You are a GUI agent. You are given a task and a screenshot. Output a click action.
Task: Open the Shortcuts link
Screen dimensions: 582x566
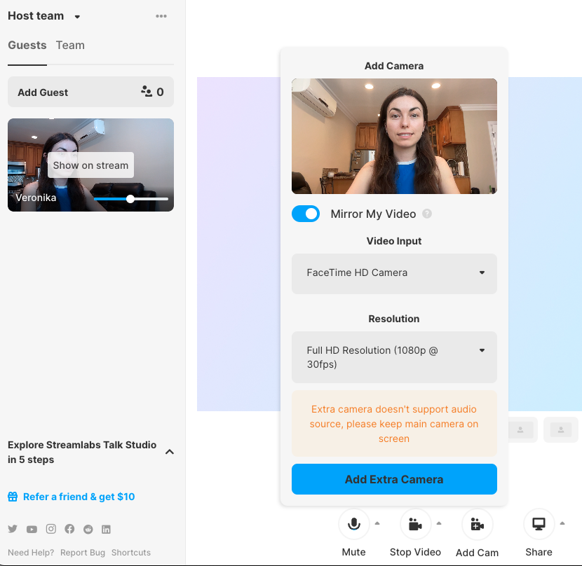[131, 553]
